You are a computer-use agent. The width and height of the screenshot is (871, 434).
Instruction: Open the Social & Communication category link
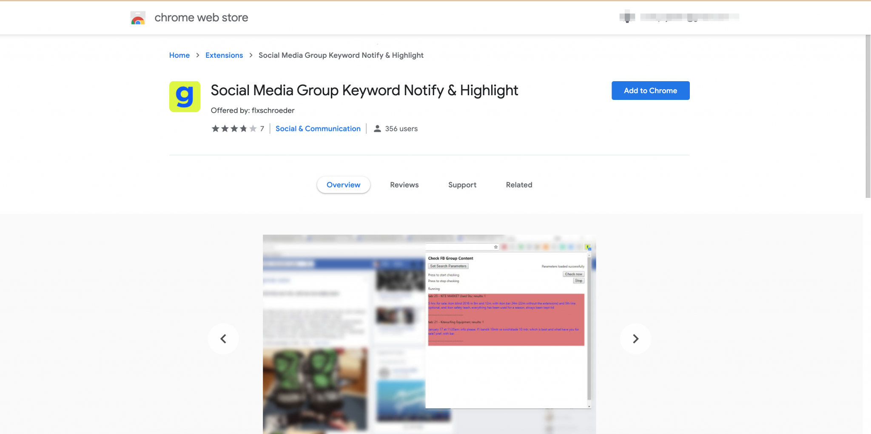(x=318, y=128)
